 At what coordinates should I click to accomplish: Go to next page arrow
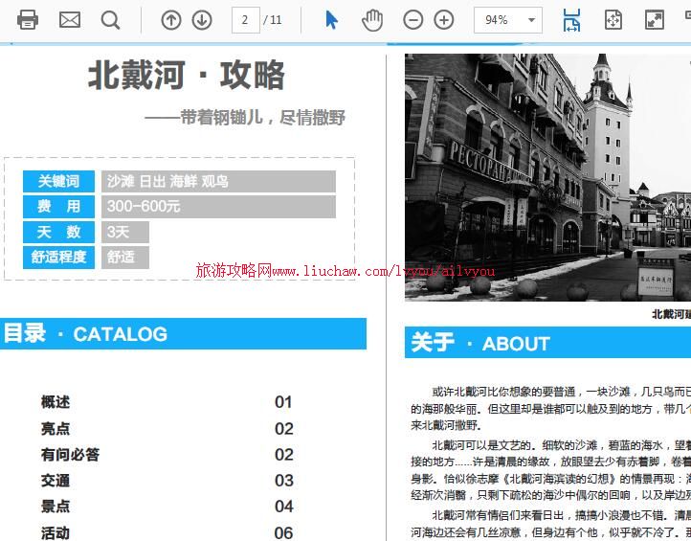(x=202, y=20)
